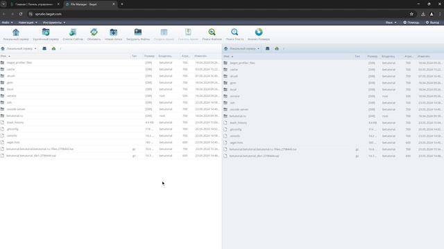Click the Upload Files toolbar icon

(x=138, y=35)
